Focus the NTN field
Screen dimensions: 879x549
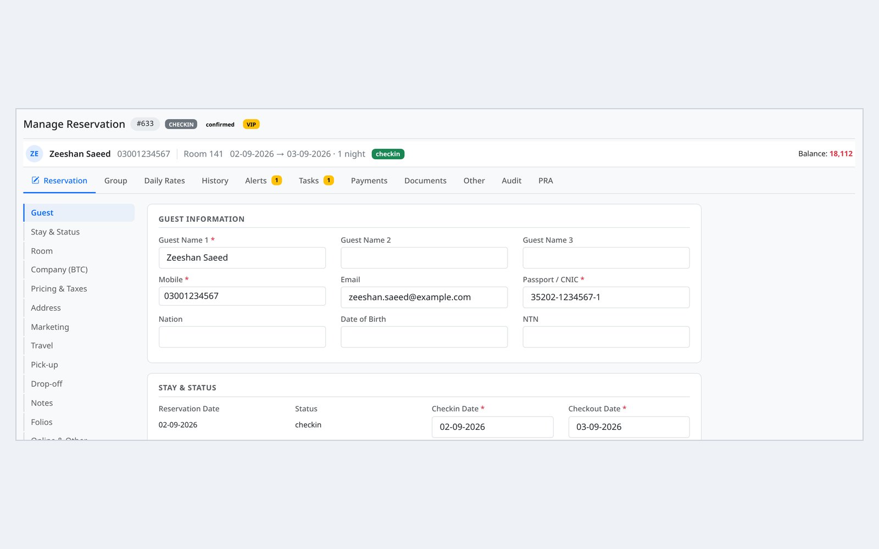click(x=606, y=337)
